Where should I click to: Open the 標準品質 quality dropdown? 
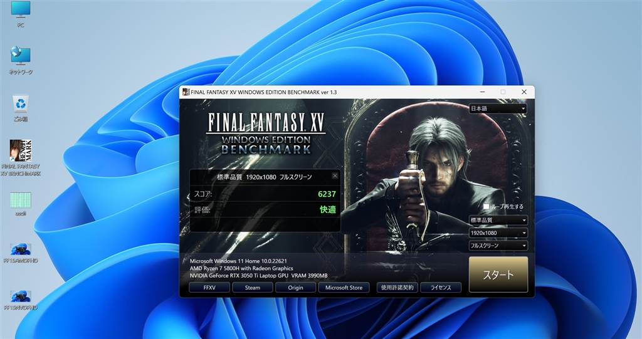point(498,221)
